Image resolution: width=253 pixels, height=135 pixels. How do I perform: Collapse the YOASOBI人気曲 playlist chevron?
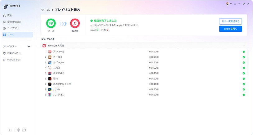(244, 46)
